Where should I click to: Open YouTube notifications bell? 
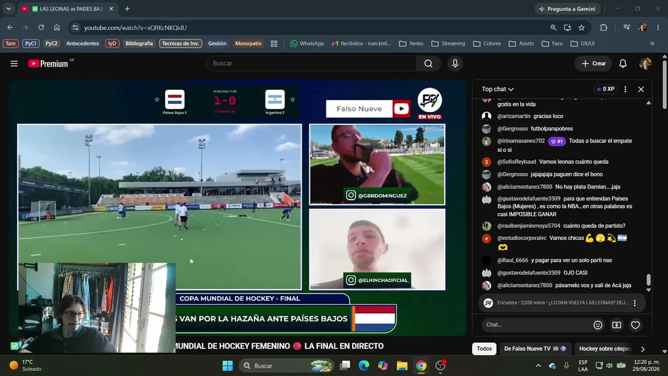click(623, 64)
